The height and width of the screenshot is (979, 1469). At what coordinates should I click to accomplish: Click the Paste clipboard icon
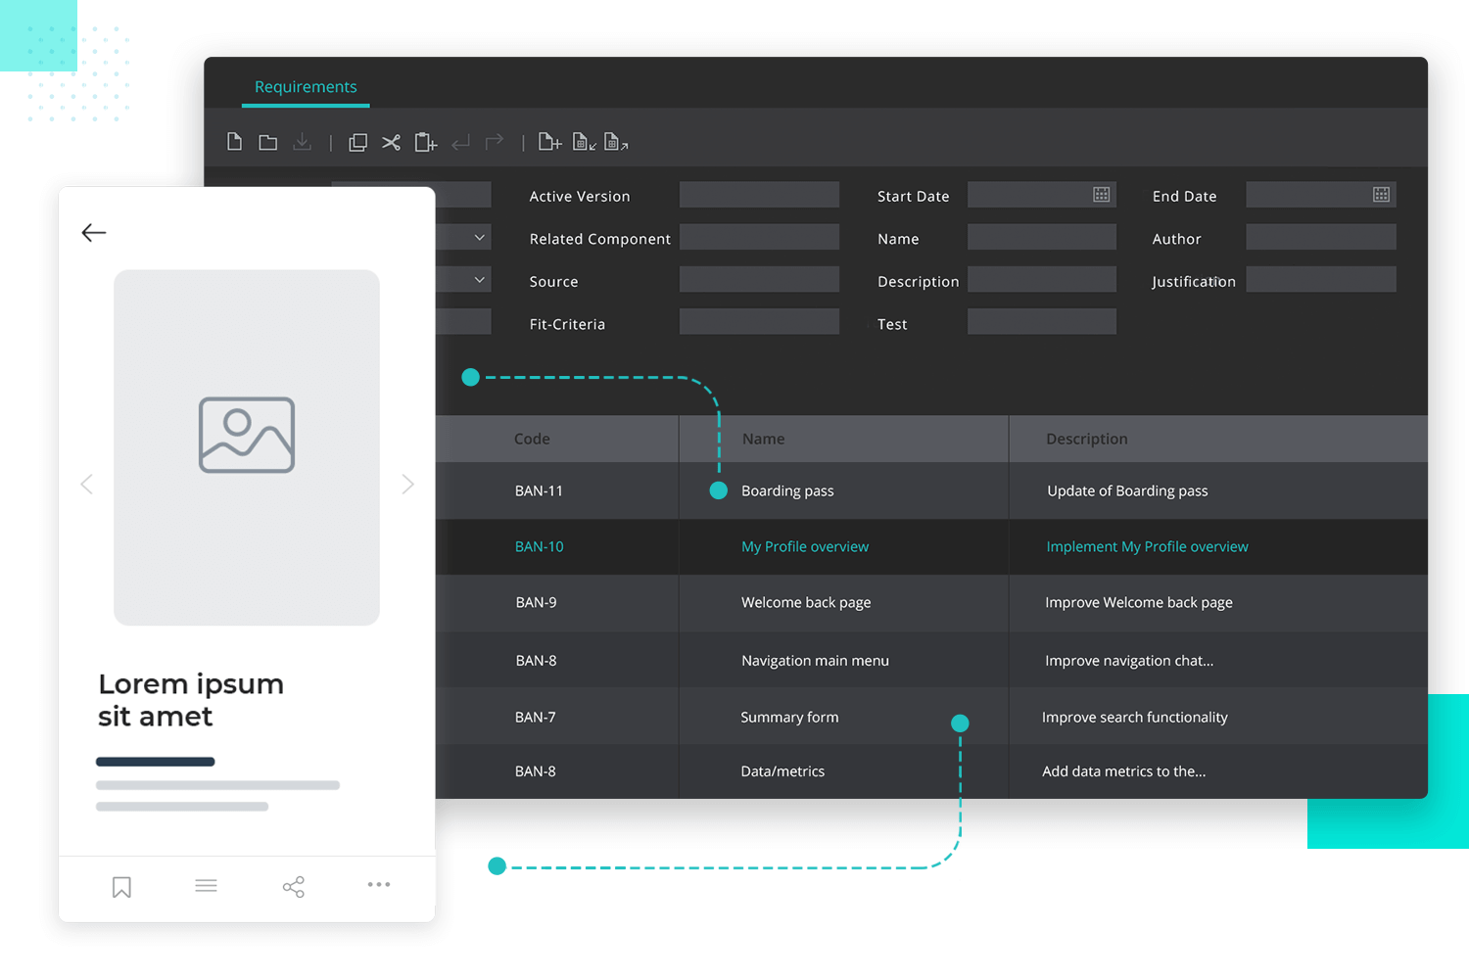[425, 143]
